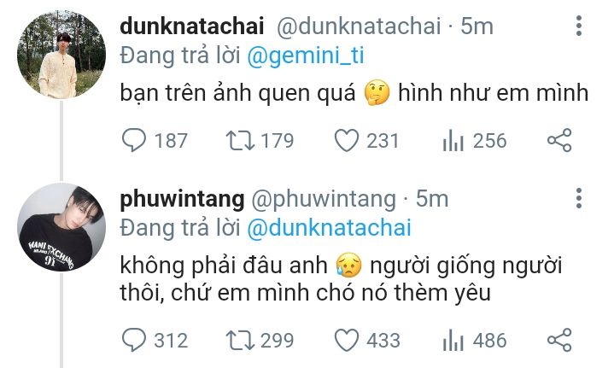Like phuwintang's tweet
The width and height of the screenshot is (614, 368).
click(346, 340)
